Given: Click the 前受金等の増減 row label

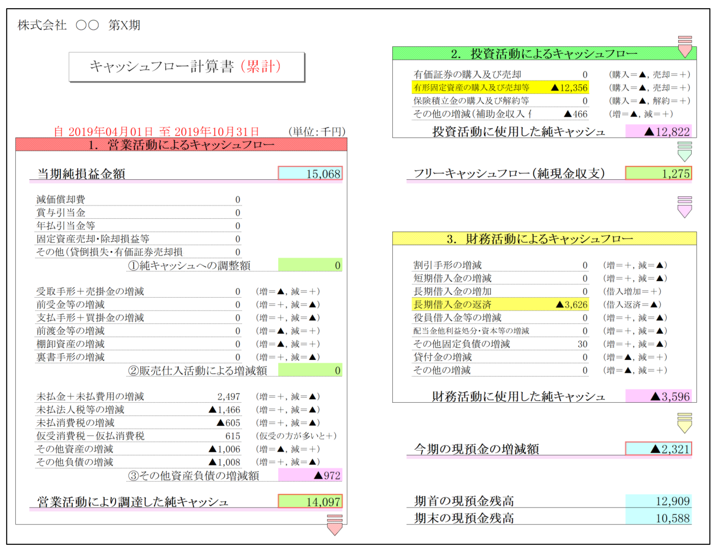Looking at the screenshot, I should coord(70,305).
